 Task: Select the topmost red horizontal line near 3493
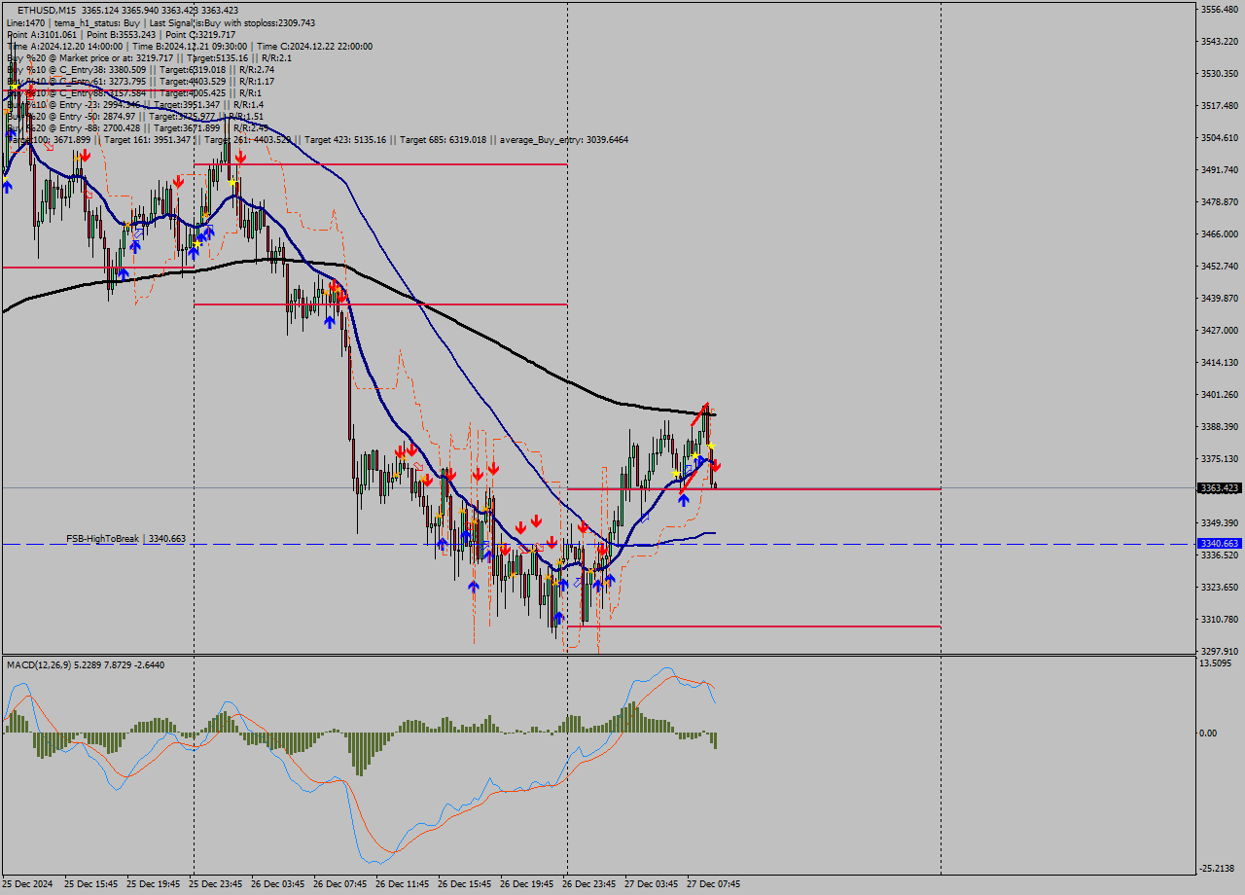pos(380,164)
